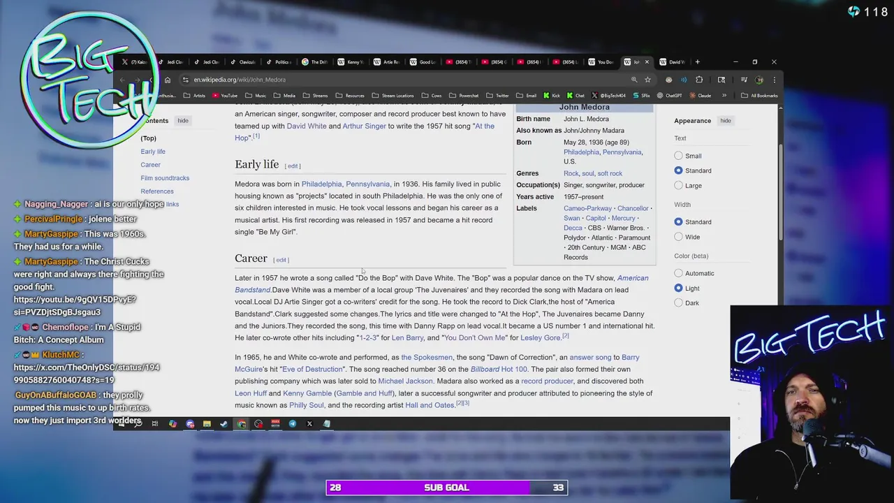This screenshot has height=503, width=894.
Task: Open Chrome from the taskbar
Action: [242, 423]
